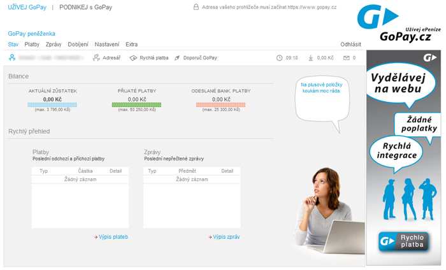
Task: Click the small G logo in the banner corner
Action: click(x=430, y=58)
